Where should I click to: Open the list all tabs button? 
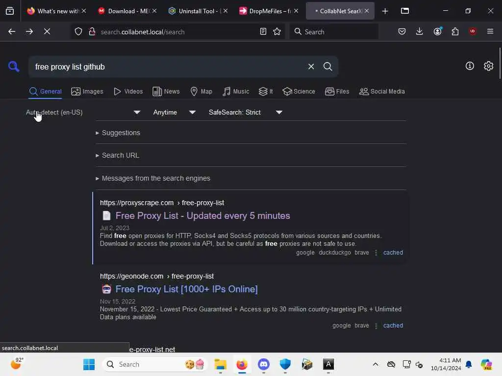404,11
